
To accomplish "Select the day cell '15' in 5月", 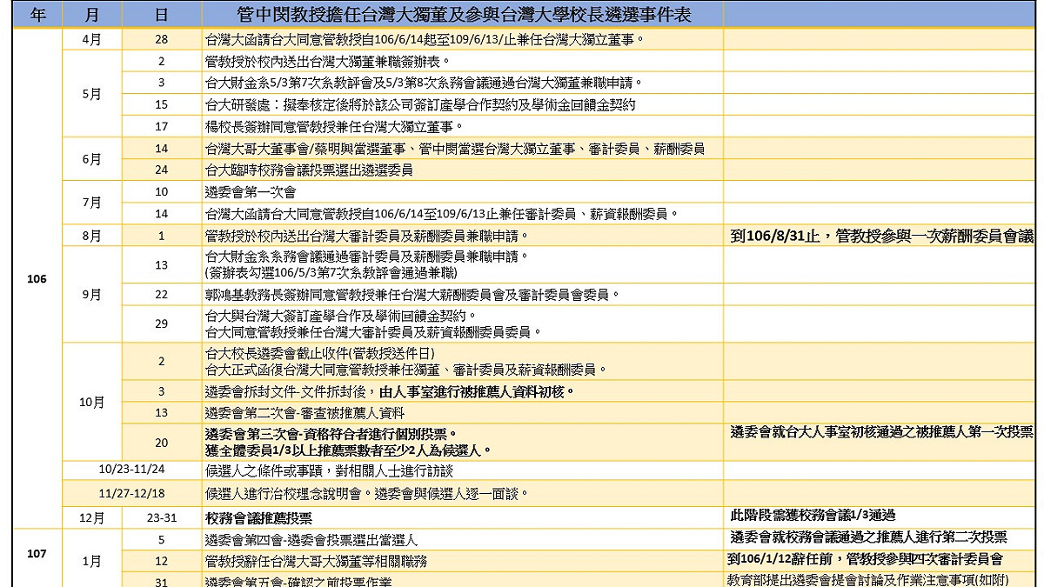I will 161,104.
